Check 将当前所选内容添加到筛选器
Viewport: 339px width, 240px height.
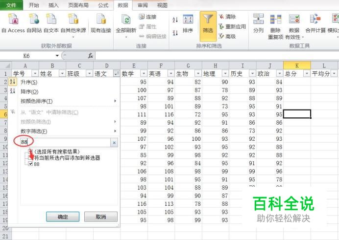(x=30, y=157)
